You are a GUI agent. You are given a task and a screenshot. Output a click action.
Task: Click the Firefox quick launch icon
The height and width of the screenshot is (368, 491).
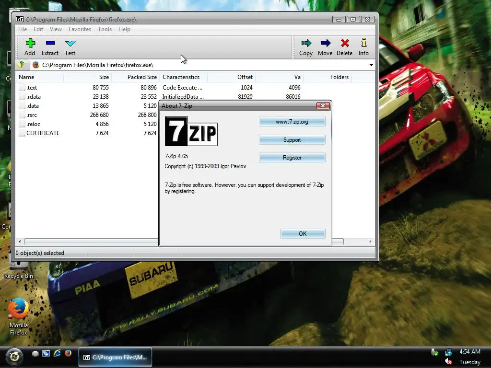pyautogui.click(x=68, y=353)
